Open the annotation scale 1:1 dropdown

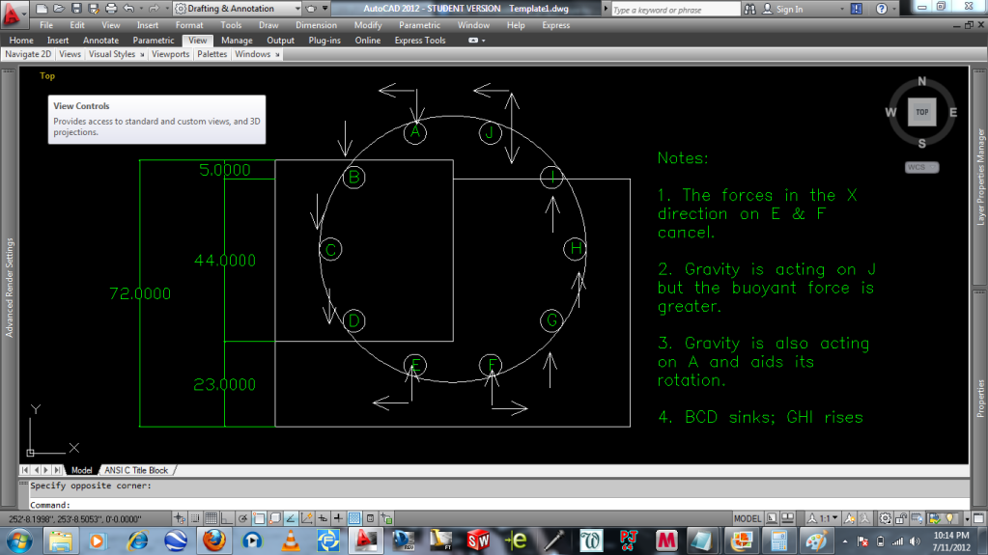point(823,518)
